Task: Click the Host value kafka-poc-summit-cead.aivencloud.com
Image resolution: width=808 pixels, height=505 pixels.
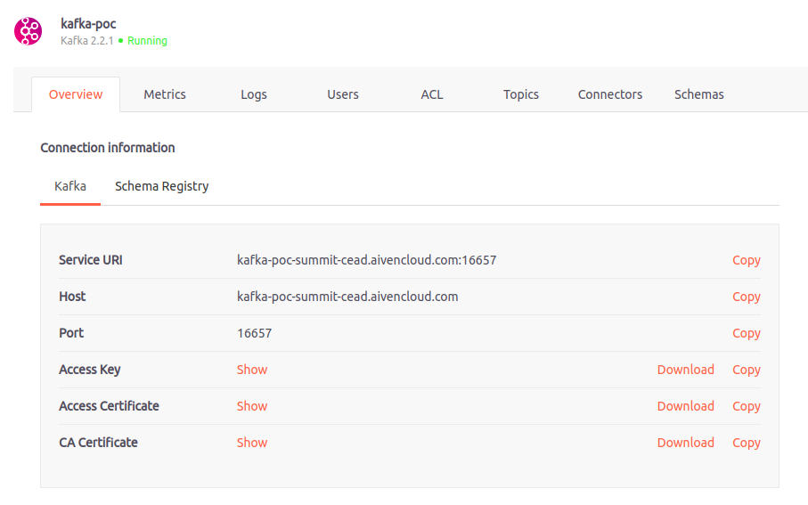Action: tap(347, 297)
